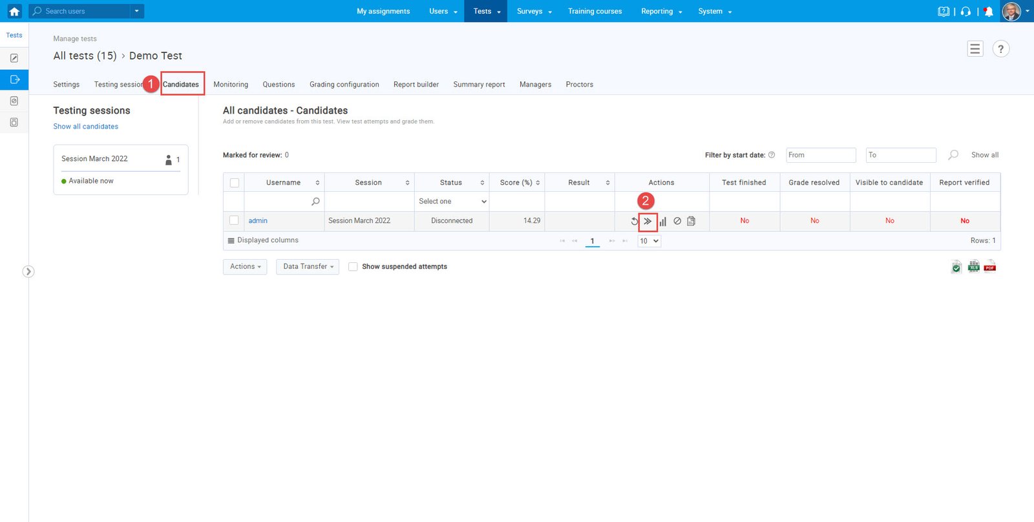Viewport: 1034px width, 522px height.
Task: Open the admin username link
Action: [x=258, y=221]
